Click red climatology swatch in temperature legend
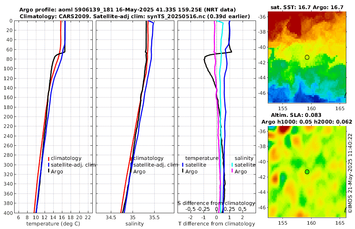Viewport: 355px width, 229px height. coord(49,158)
